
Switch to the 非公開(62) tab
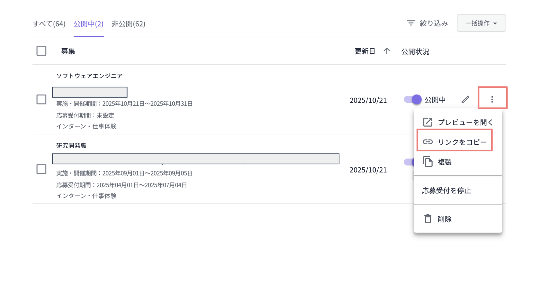click(x=128, y=24)
